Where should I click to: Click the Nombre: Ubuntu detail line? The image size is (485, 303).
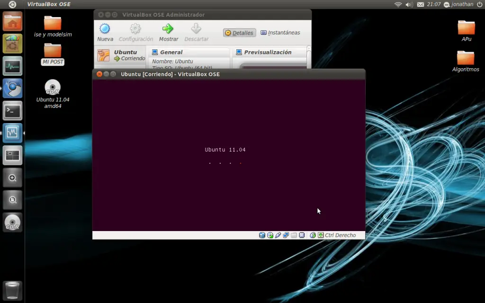click(x=172, y=61)
